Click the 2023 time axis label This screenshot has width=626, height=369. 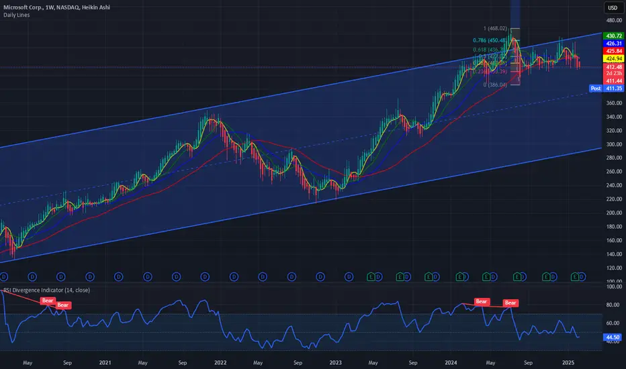click(335, 362)
